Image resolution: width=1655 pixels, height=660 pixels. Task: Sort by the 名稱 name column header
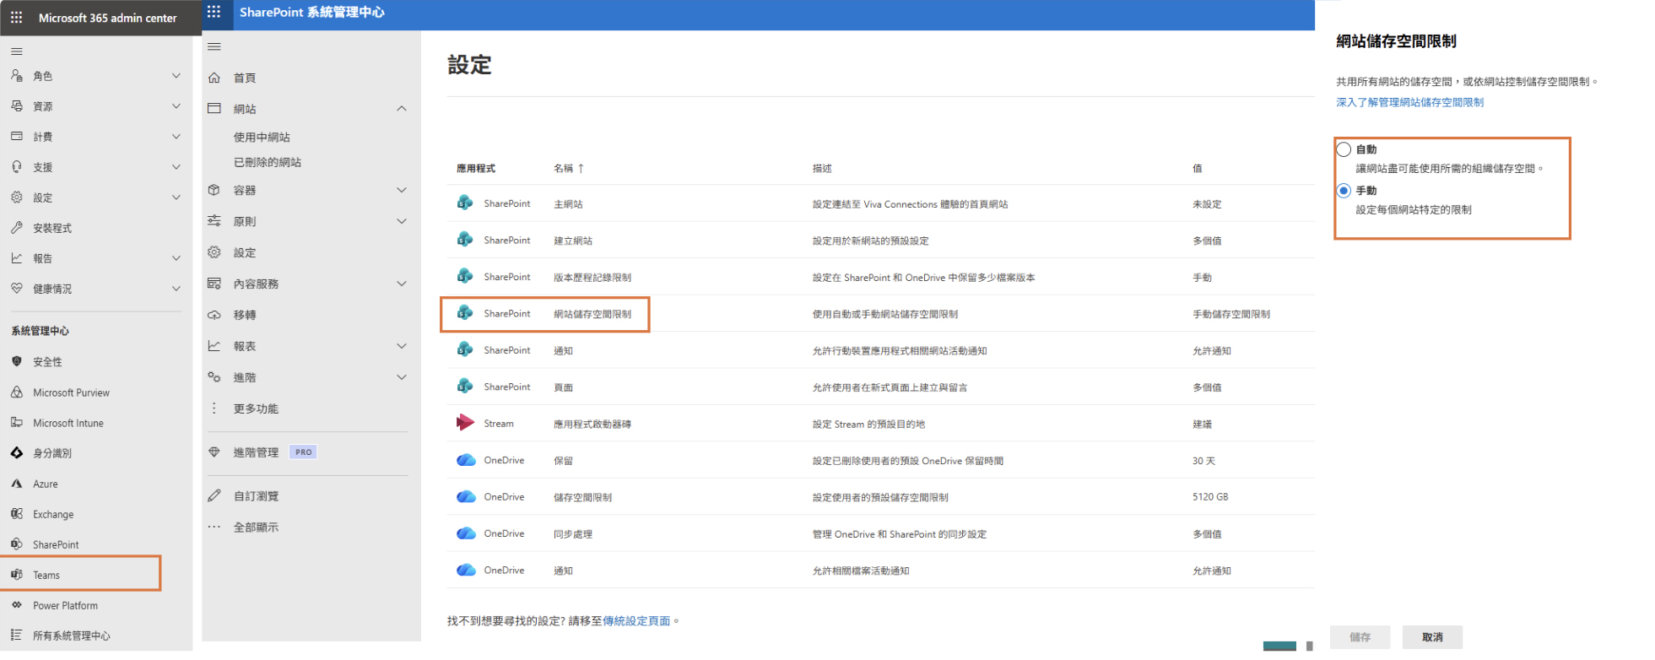pos(569,168)
